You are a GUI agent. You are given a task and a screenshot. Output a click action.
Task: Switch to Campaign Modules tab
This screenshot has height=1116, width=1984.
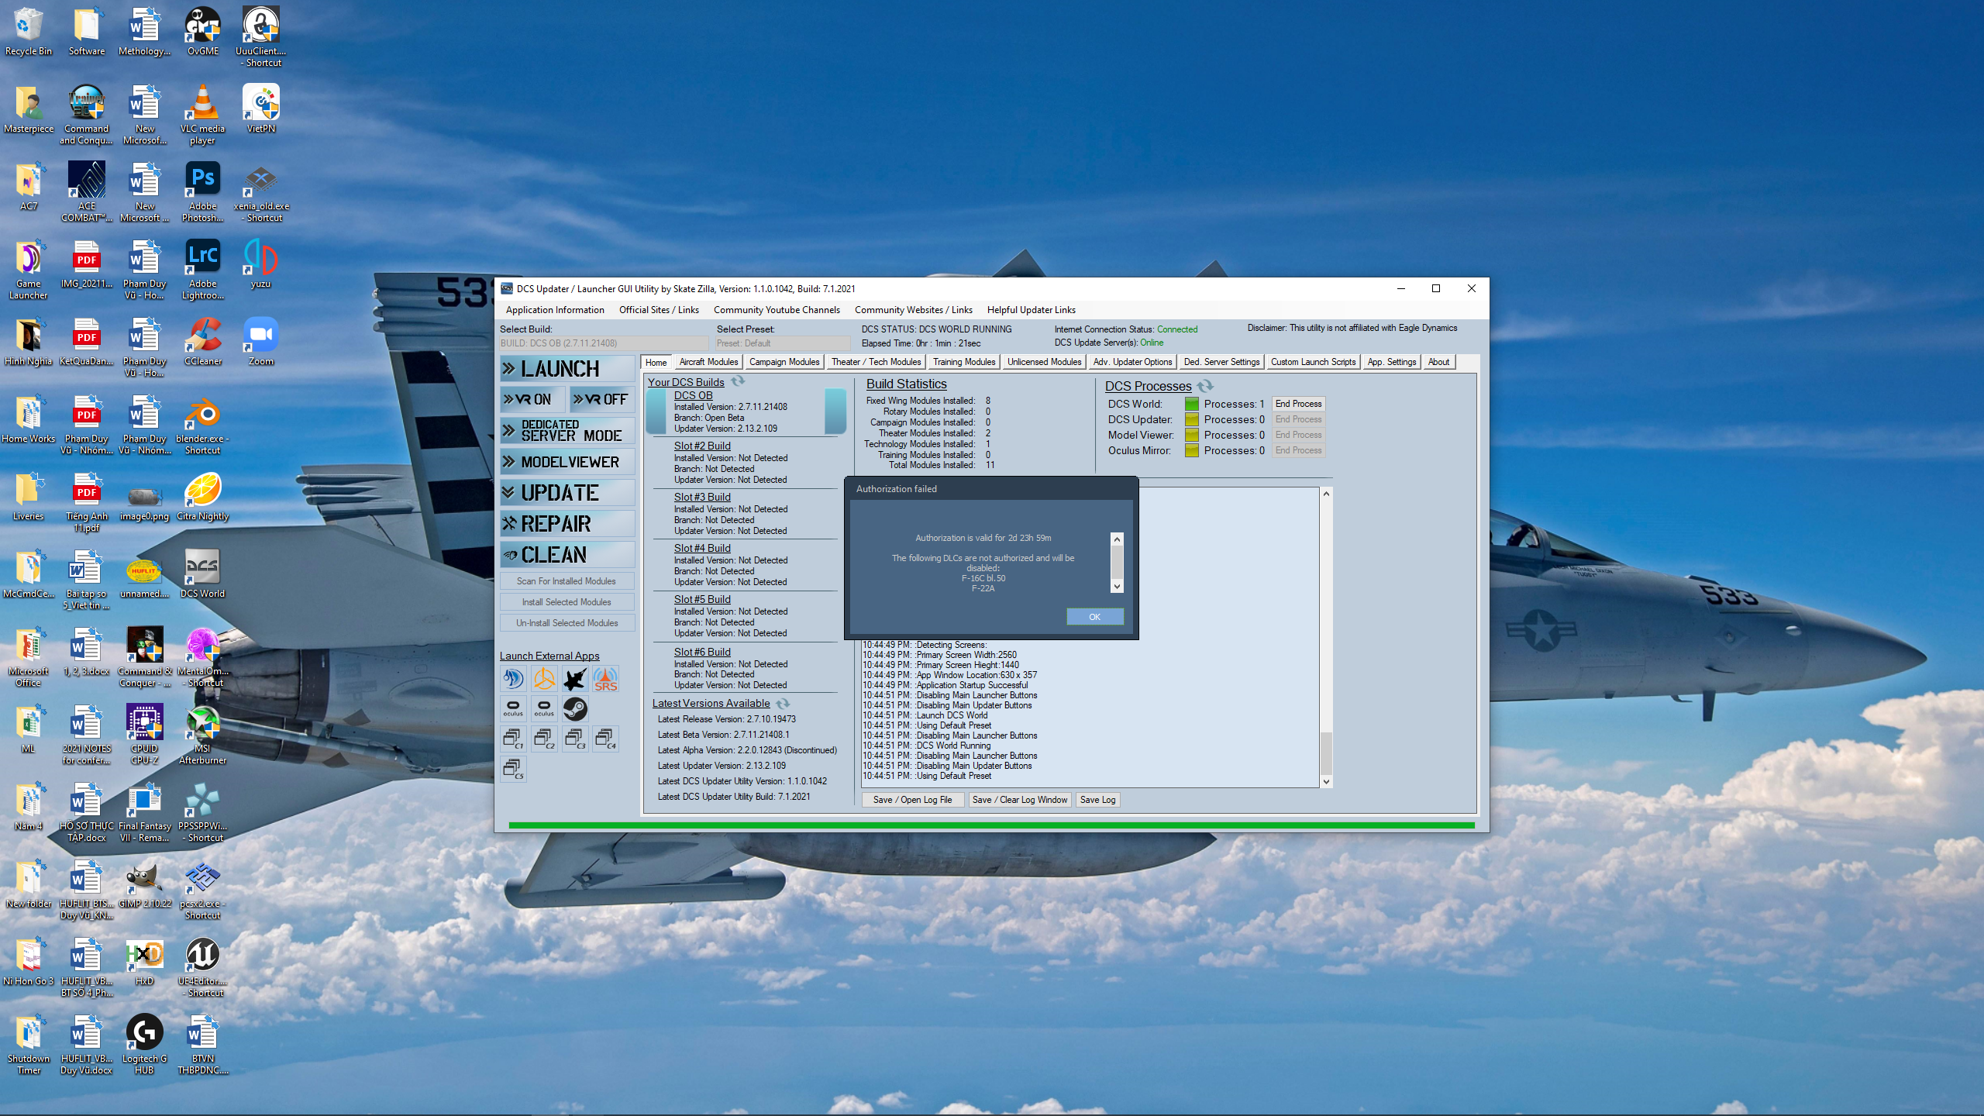(x=784, y=362)
